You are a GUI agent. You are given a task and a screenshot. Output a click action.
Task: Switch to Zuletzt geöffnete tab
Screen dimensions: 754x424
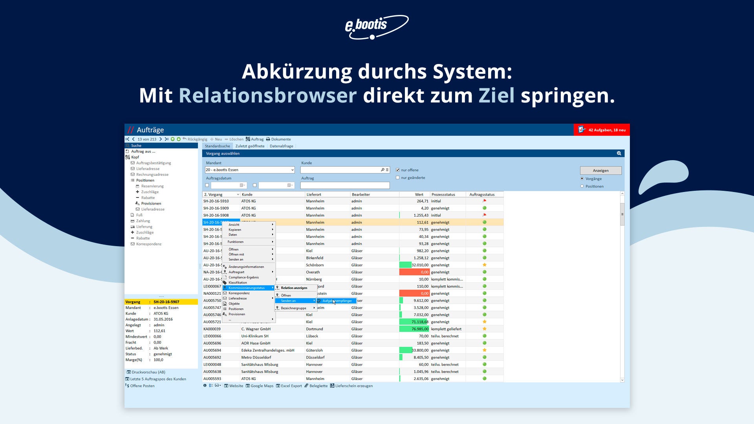[x=250, y=146]
